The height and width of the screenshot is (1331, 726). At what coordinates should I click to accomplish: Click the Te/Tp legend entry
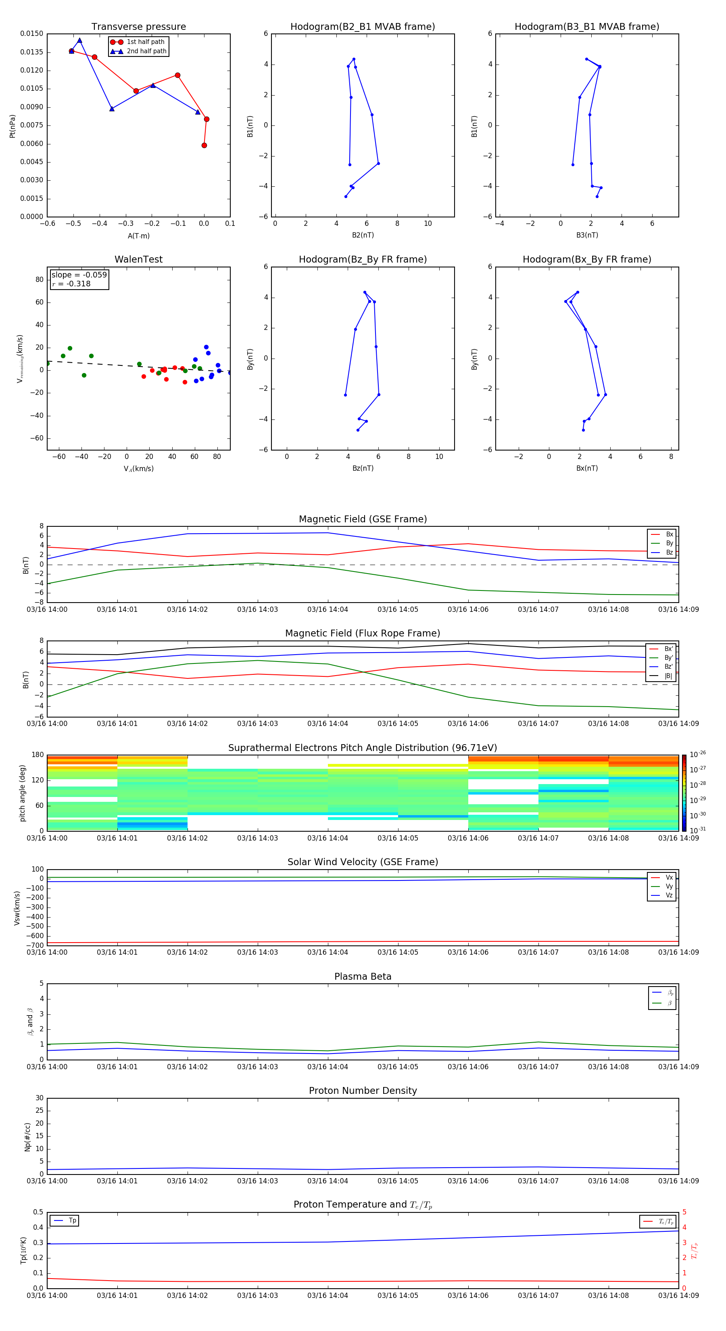click(658, 1221)
